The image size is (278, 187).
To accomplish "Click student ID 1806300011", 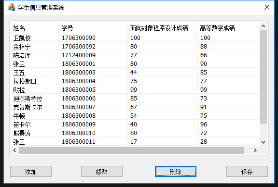I will click(79, 142).
